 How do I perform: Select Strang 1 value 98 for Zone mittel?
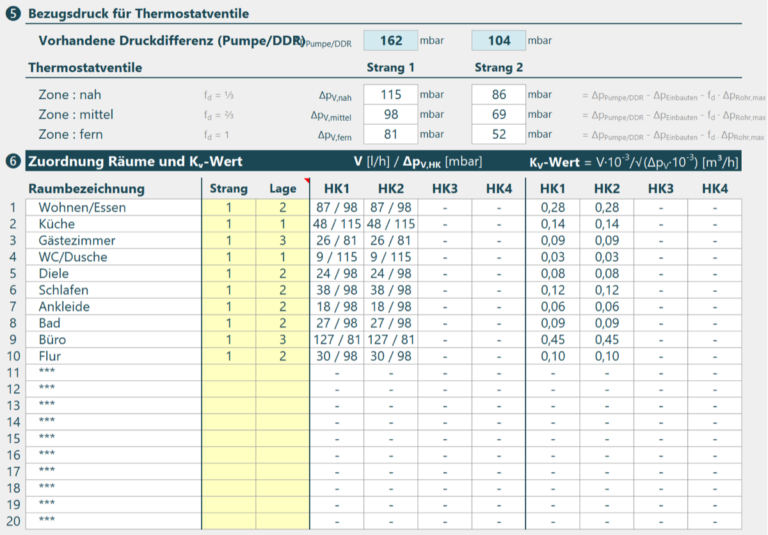[x=391, y=115]
